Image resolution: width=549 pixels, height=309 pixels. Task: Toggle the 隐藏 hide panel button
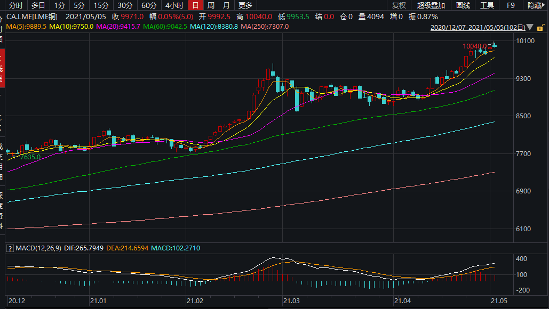tap(535, 5)
